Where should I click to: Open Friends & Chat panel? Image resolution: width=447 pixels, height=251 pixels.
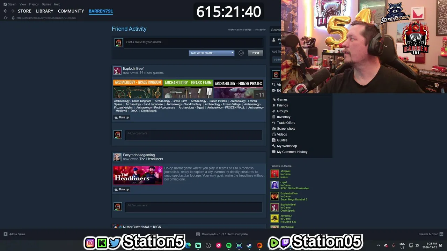coord(431,234)
